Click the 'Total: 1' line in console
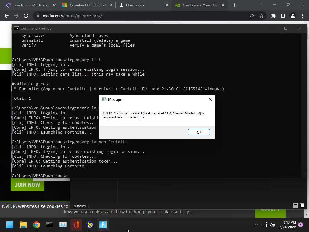309x232 pixels. coord(21,98)
